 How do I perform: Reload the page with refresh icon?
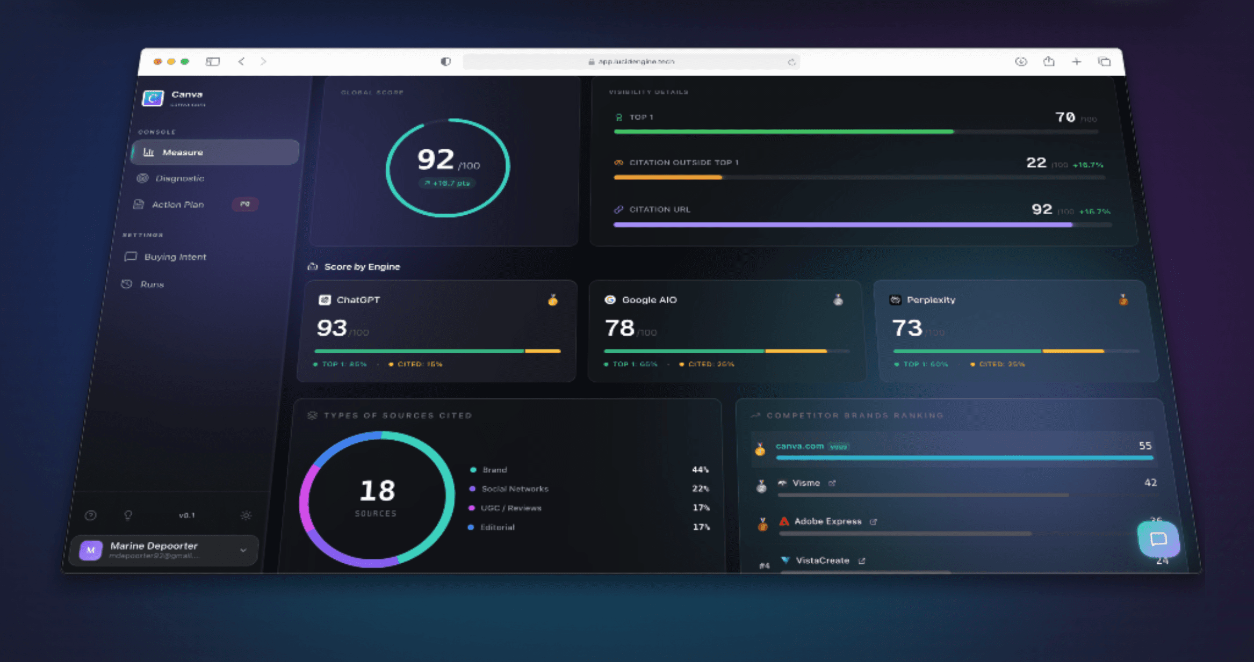click(791, 62)
